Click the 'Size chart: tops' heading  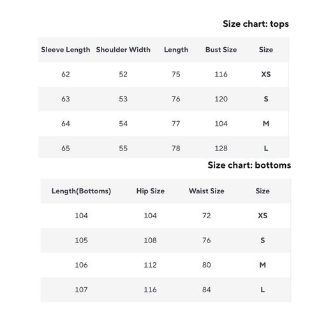pos(256,24)
